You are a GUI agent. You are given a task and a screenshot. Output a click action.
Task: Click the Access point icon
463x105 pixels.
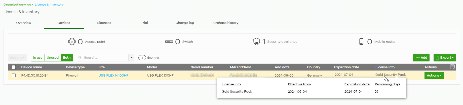click(72, 42)
